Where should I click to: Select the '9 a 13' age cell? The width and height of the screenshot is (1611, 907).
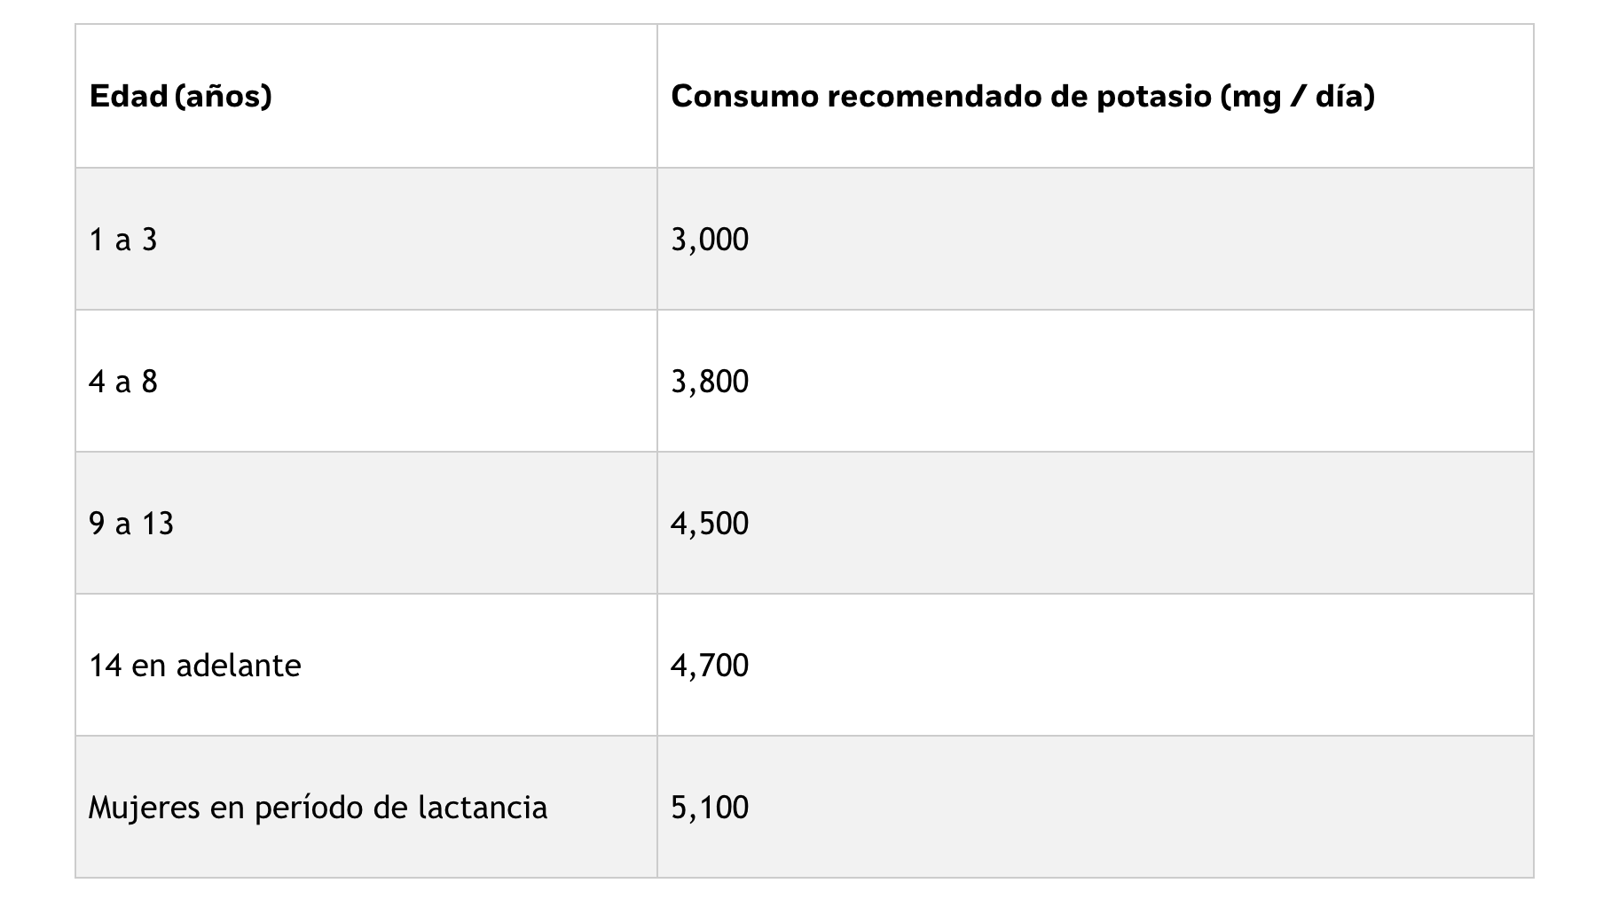(366, 523)
